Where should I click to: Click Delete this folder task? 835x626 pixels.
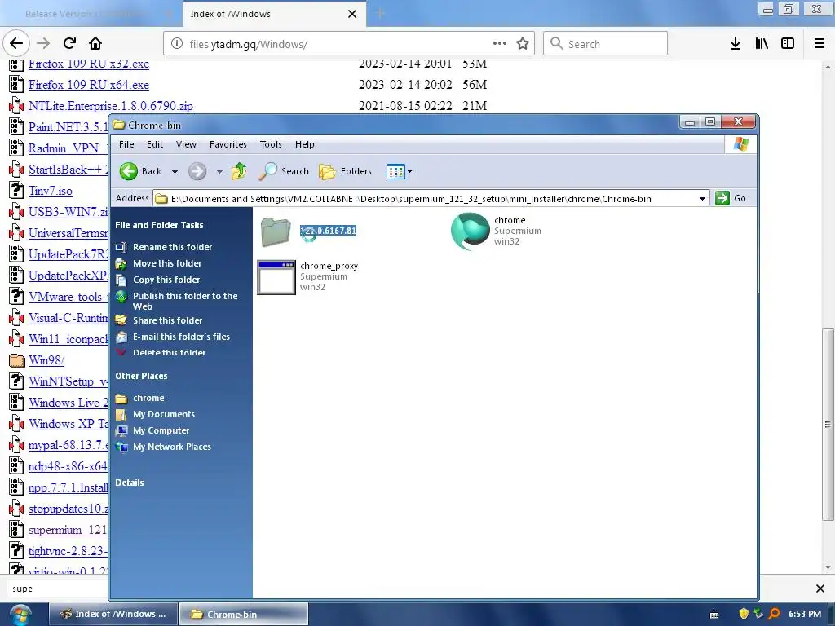pyautogui.click(x=169, y=352)
